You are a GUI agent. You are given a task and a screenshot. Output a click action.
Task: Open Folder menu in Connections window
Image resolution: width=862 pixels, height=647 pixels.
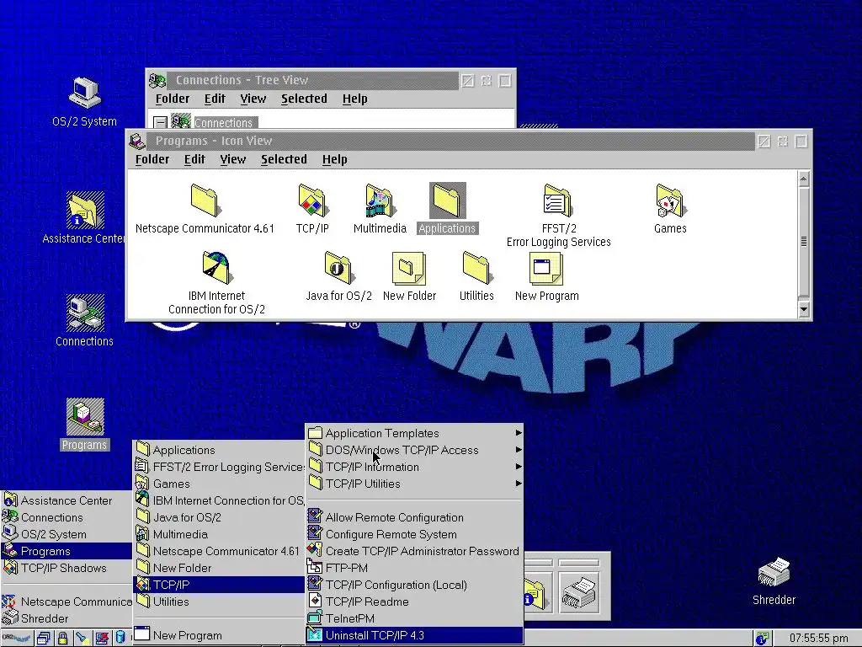pyautogui.click(x=173, y=99)
